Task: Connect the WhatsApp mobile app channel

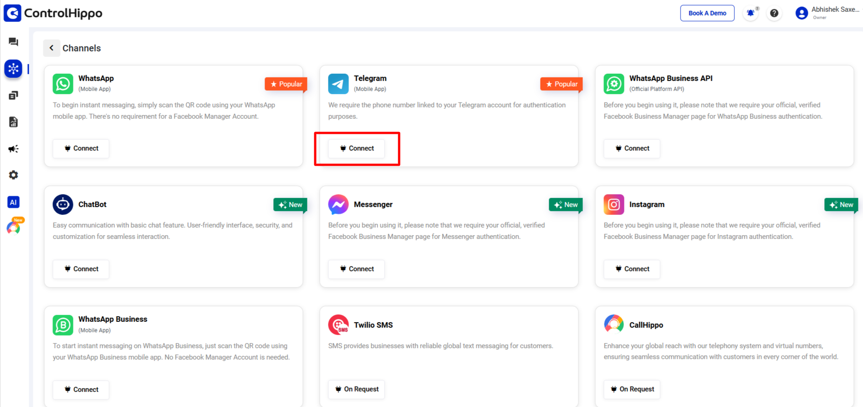Action: tap(81, 148)
